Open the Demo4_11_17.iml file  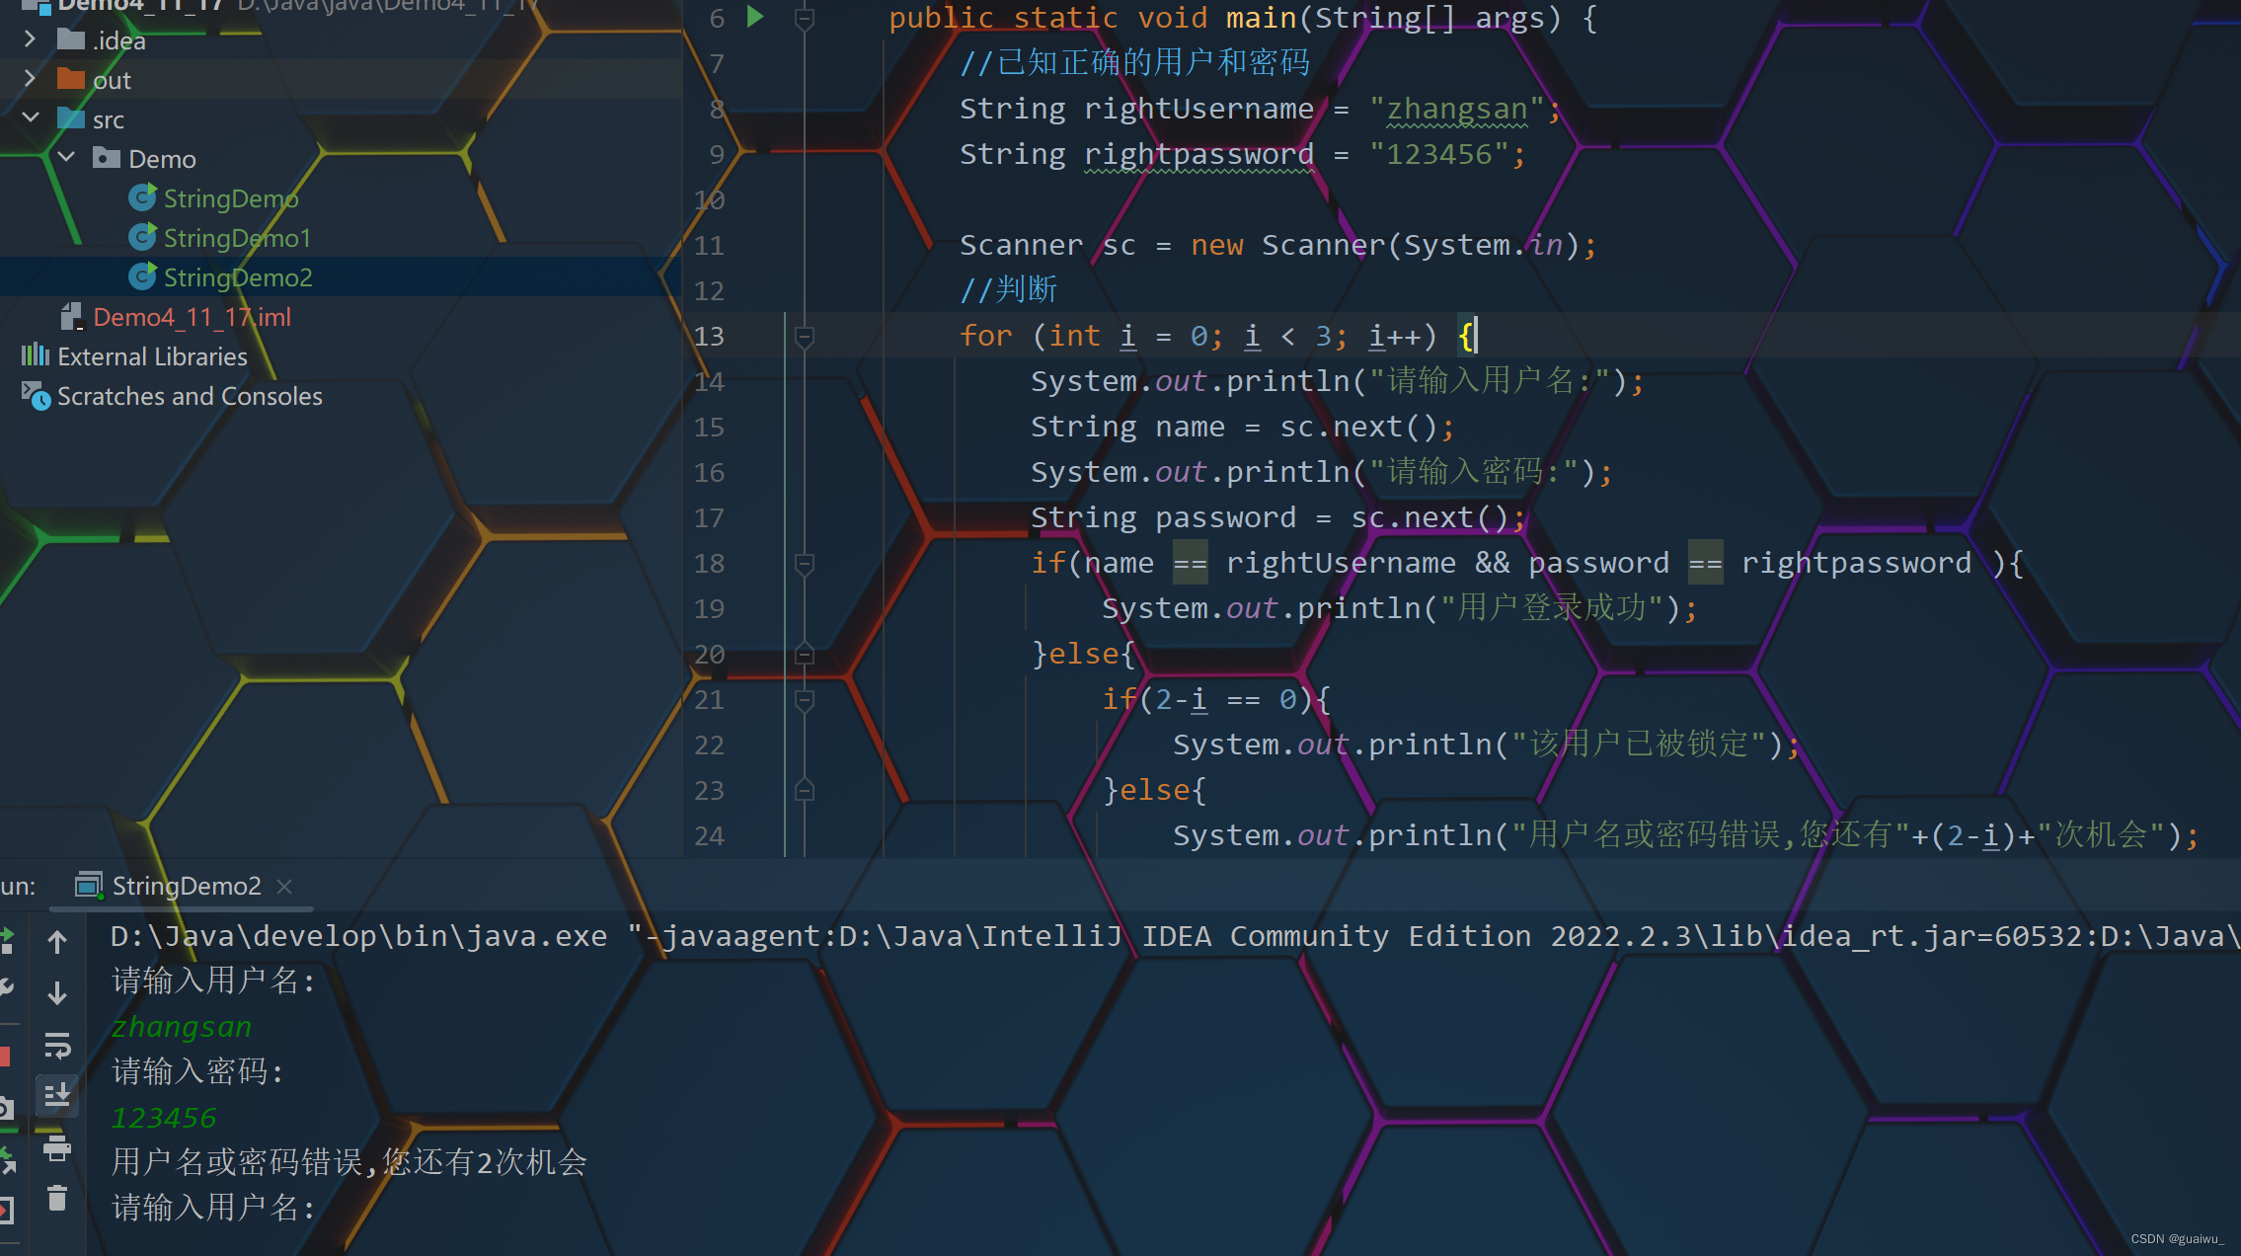click(x=192, y=317)
